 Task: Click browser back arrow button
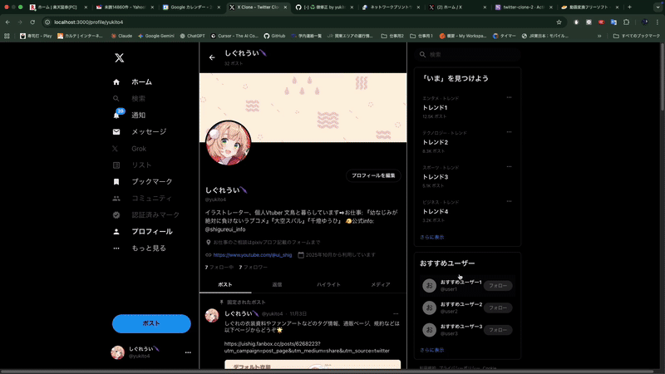point(7,22)
